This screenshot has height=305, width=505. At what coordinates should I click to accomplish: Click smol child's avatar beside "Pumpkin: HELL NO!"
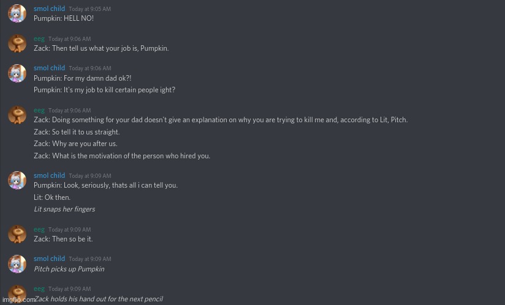click(x=17, y=13)
